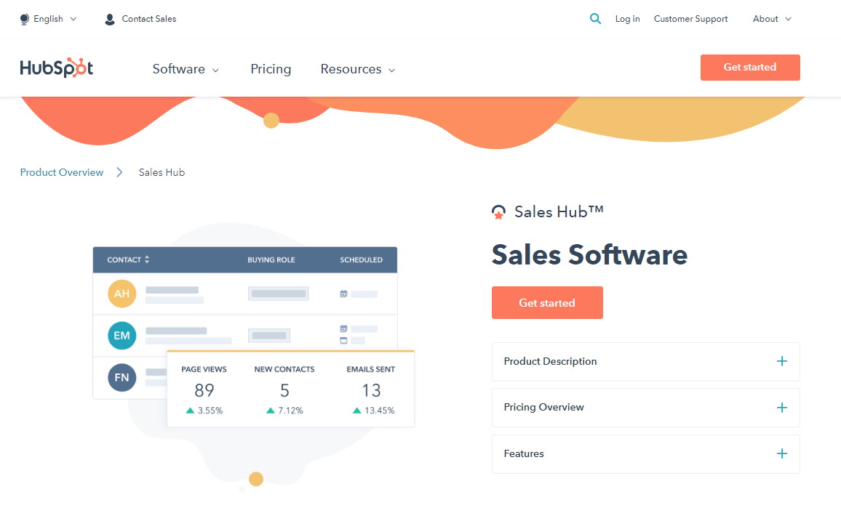Expand the Features section
Image resolution: width=841 pixels, height=513 pixels.
tap(646, 454)
